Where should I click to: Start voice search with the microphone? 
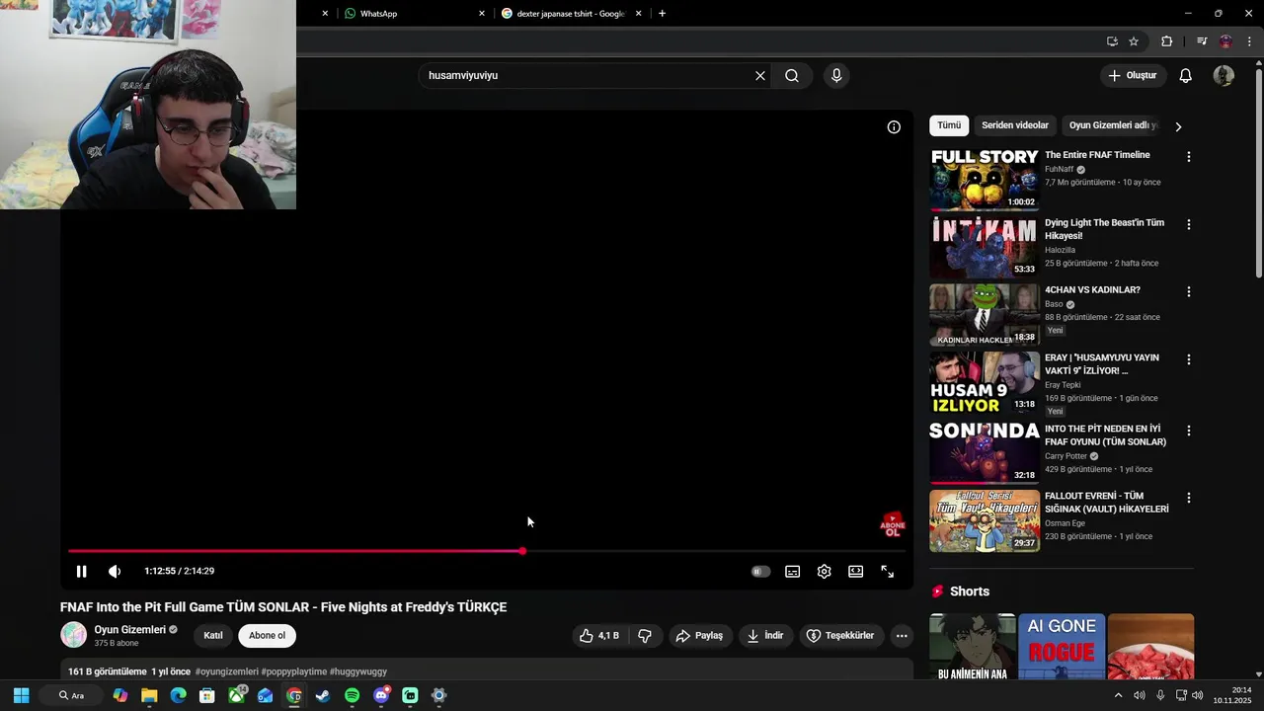[836, 76]
